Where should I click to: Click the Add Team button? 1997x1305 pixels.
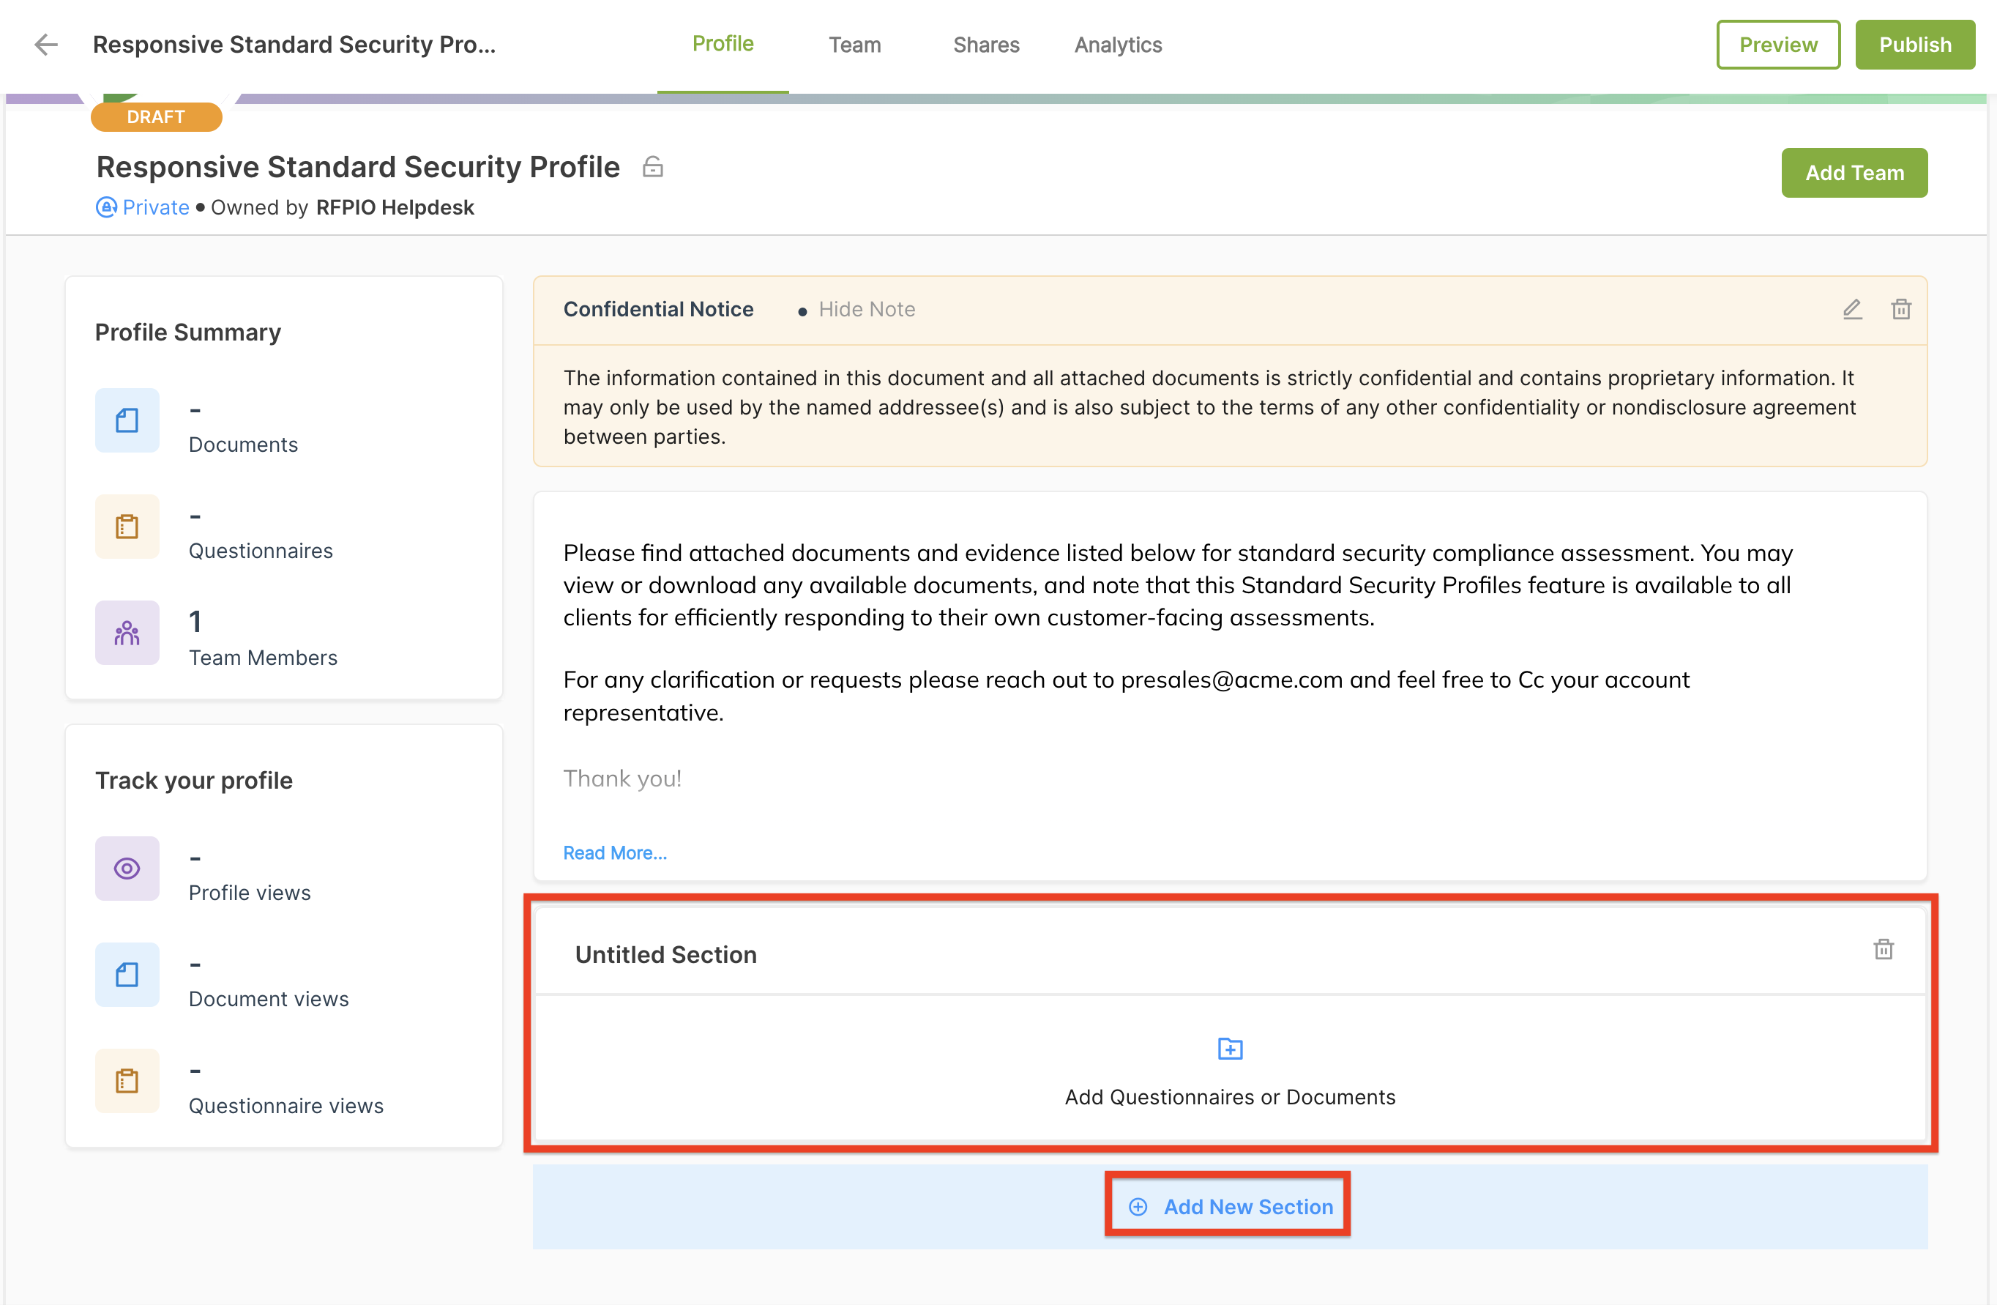pyautogui.click(x=1854, y=173)
